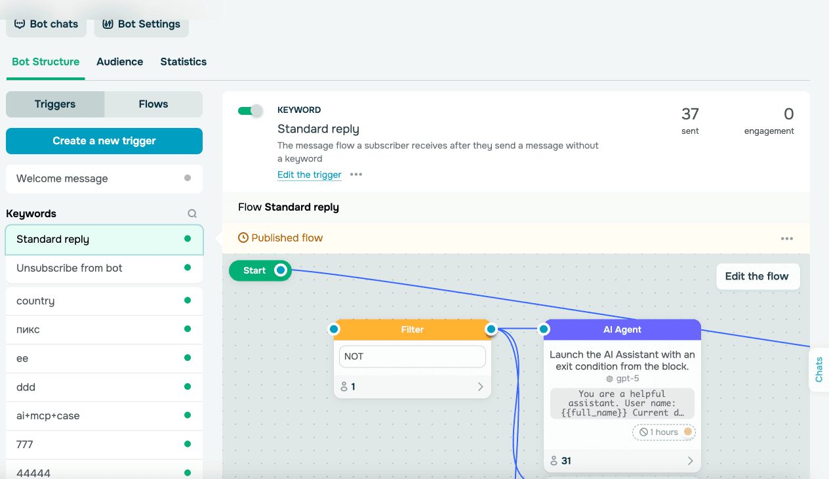The width and height of the screenshot is (829, 479).
Task: Expand Filter block stats chevron
Action: pyautogui.click(x=480, y=387)
